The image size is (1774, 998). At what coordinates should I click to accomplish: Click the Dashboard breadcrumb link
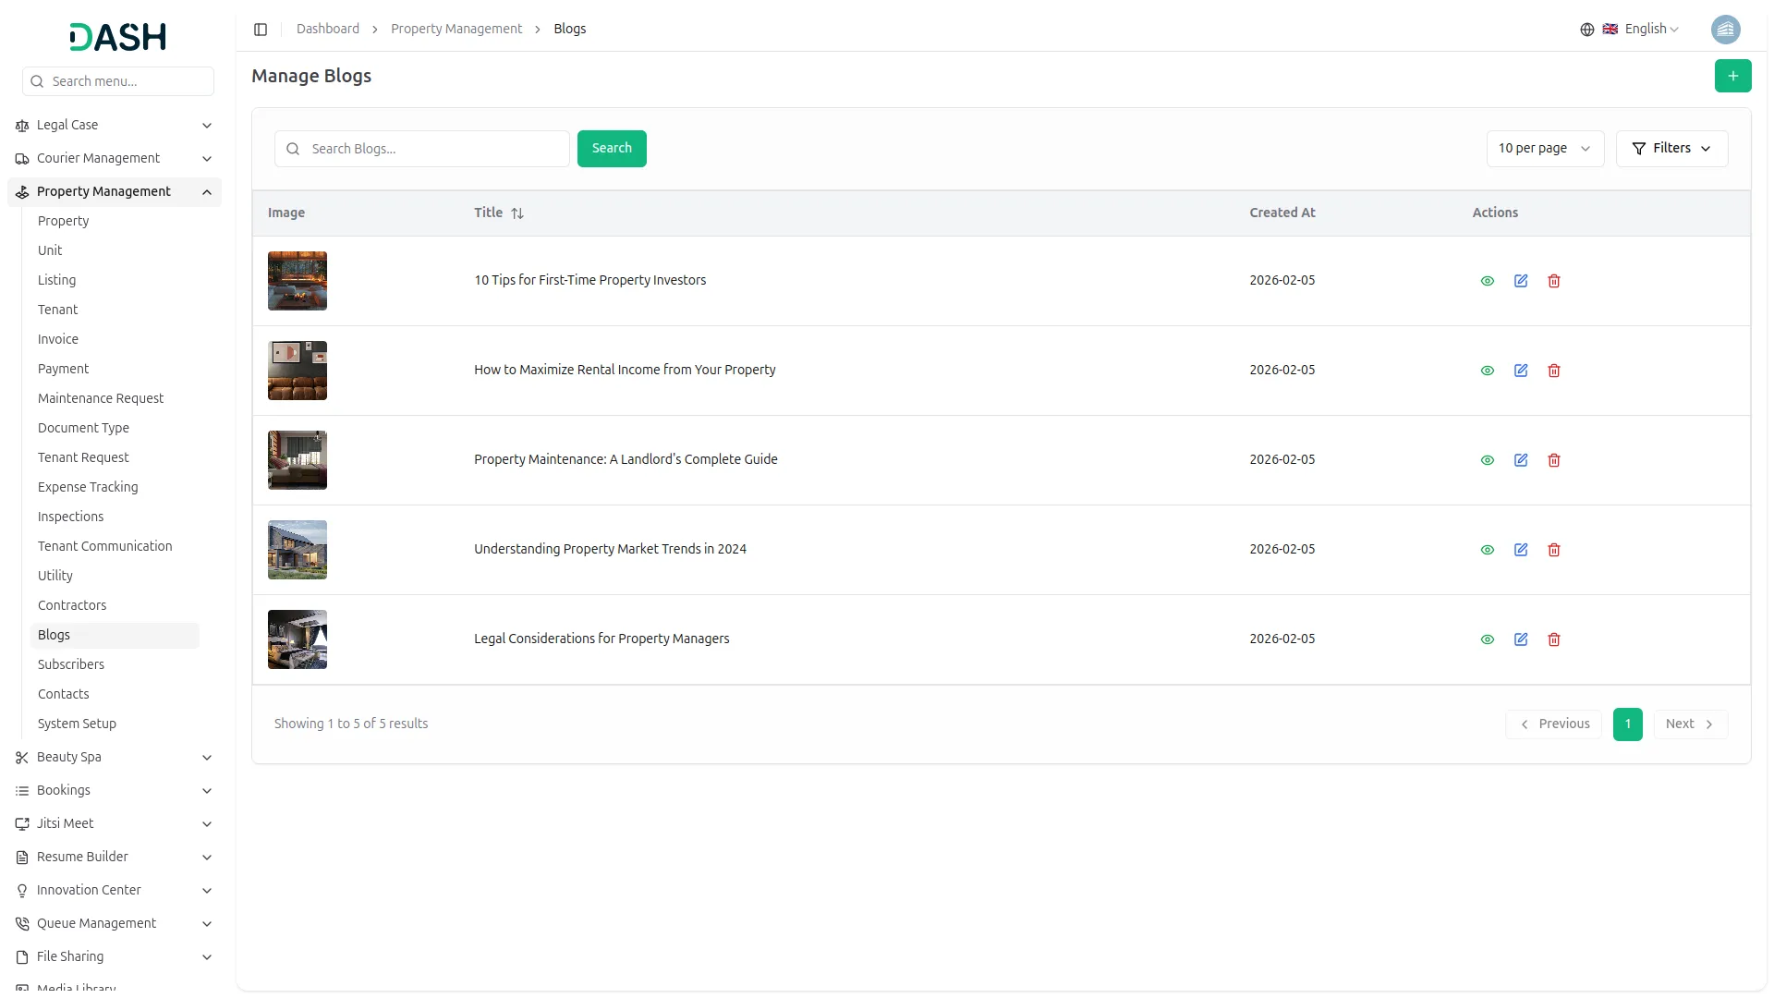328,30
